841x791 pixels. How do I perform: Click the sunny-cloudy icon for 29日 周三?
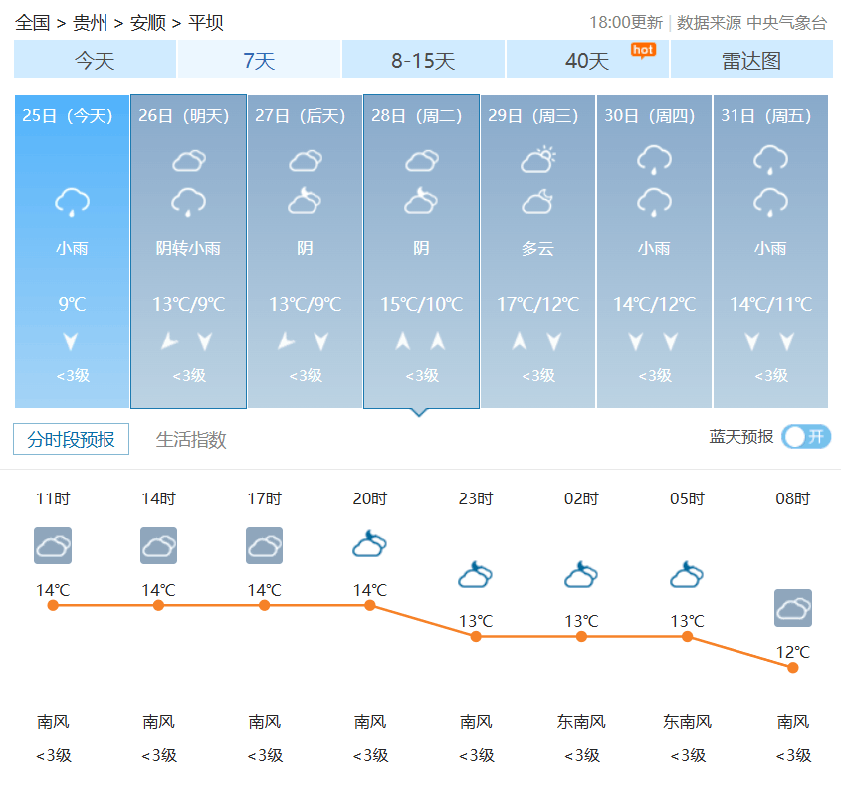point(537,159)
